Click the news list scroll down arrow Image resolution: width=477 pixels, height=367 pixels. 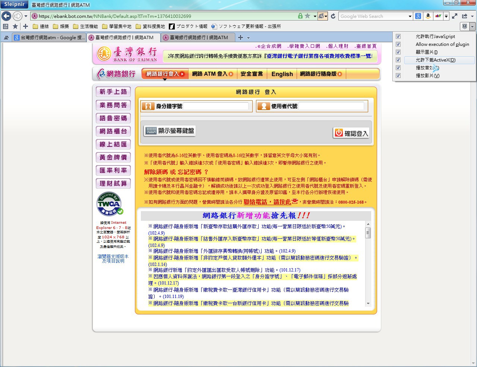click(x=368, y=304)
